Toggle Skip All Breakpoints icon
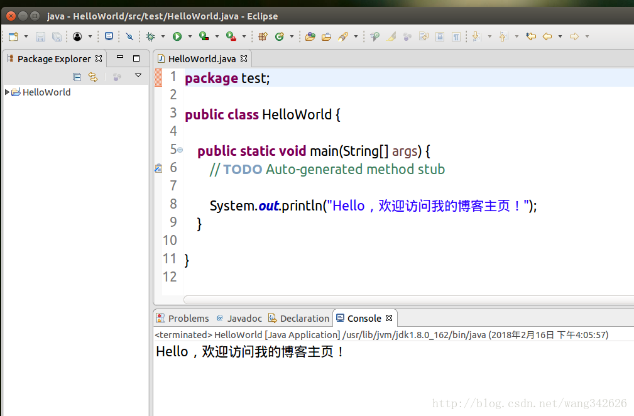 [129, 37]
